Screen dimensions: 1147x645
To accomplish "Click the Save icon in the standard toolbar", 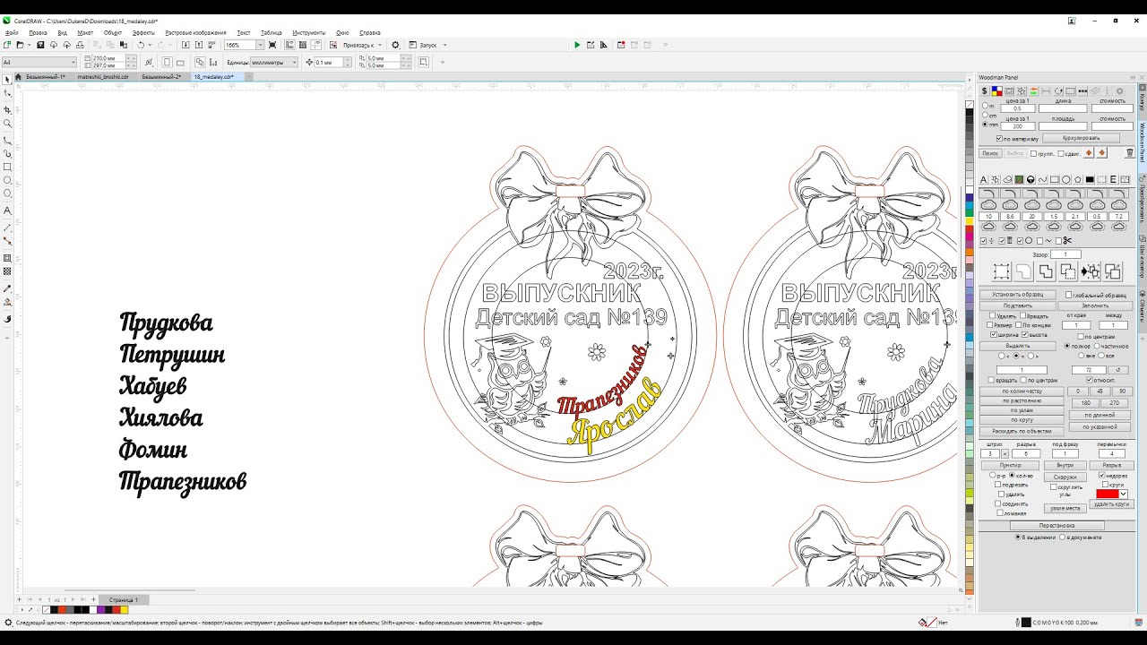I will coord(40,45).
